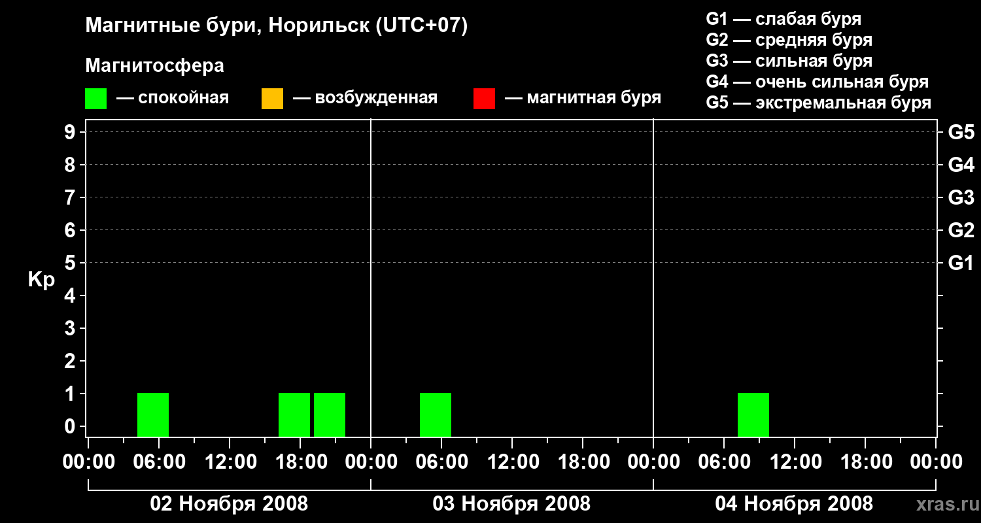Viewport: 981px width, 523px height.
Task: Click the green bar just after 18:00 on 02 Ноября
Action: [x=330, y=415]
